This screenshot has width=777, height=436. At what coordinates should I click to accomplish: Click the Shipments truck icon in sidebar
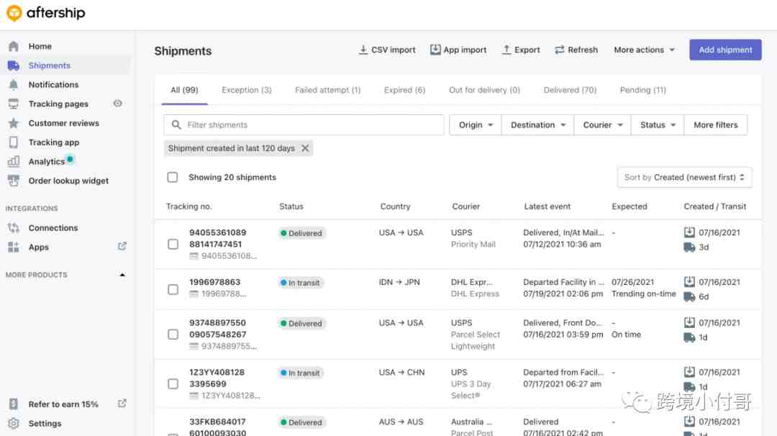point(14,65)
